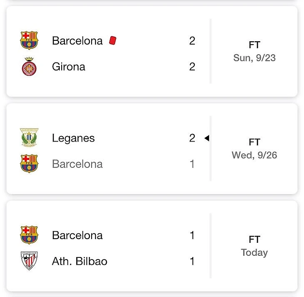Open the Leganes team page

(x=73, y=138)
